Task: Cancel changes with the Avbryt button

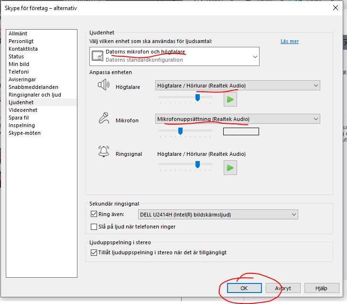Action: 283,288
